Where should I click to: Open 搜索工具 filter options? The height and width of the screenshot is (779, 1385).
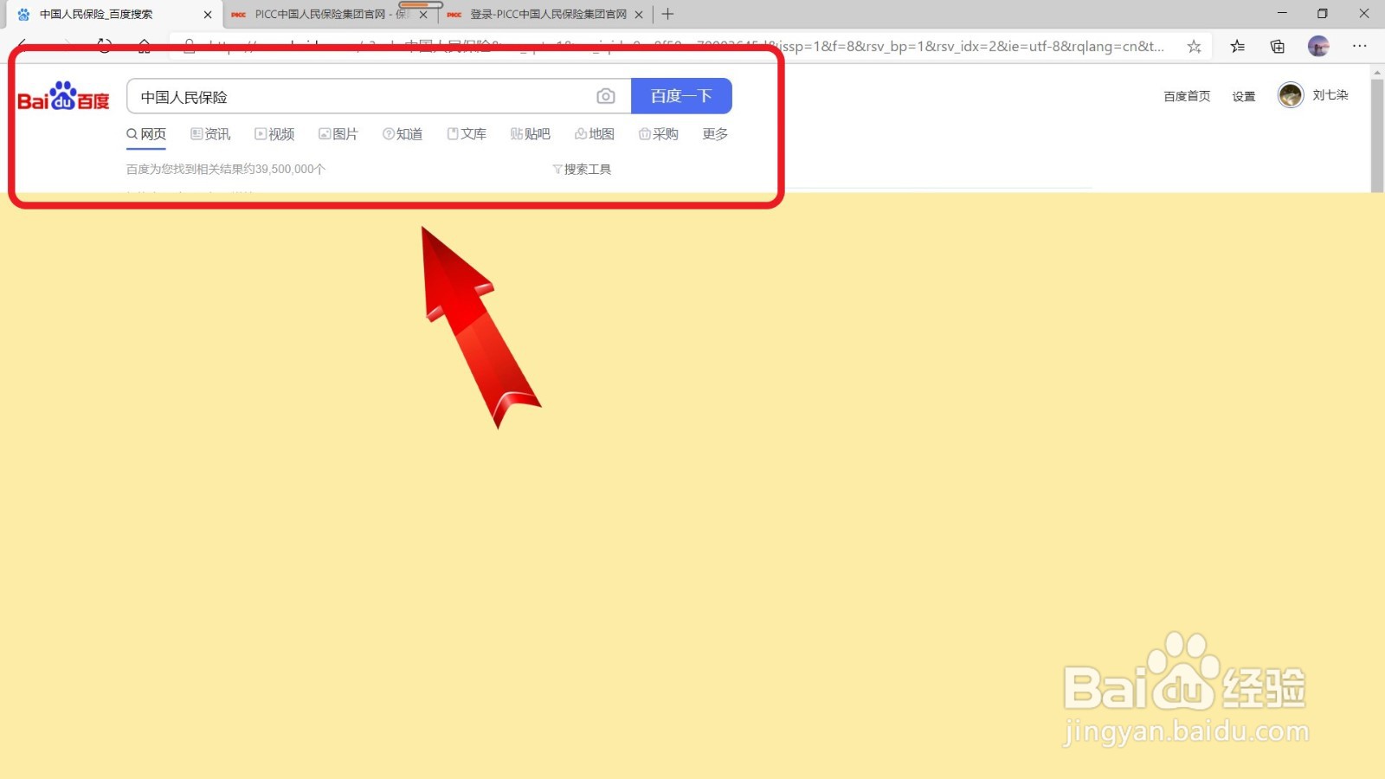pos(582,170)
